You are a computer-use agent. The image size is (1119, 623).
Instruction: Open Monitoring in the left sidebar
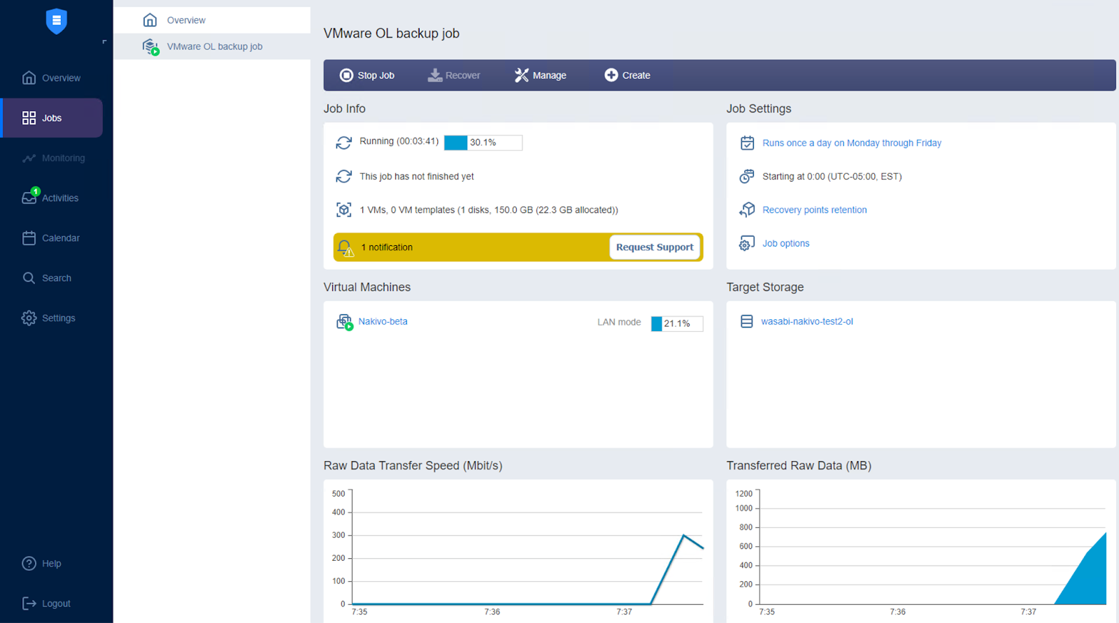click(x=52, y=158)
